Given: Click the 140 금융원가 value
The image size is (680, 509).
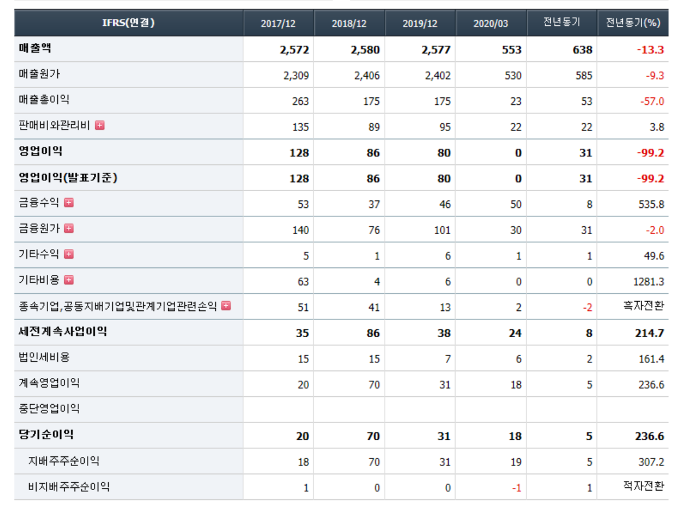Looking at the screenshot, I should pos(301,230).
